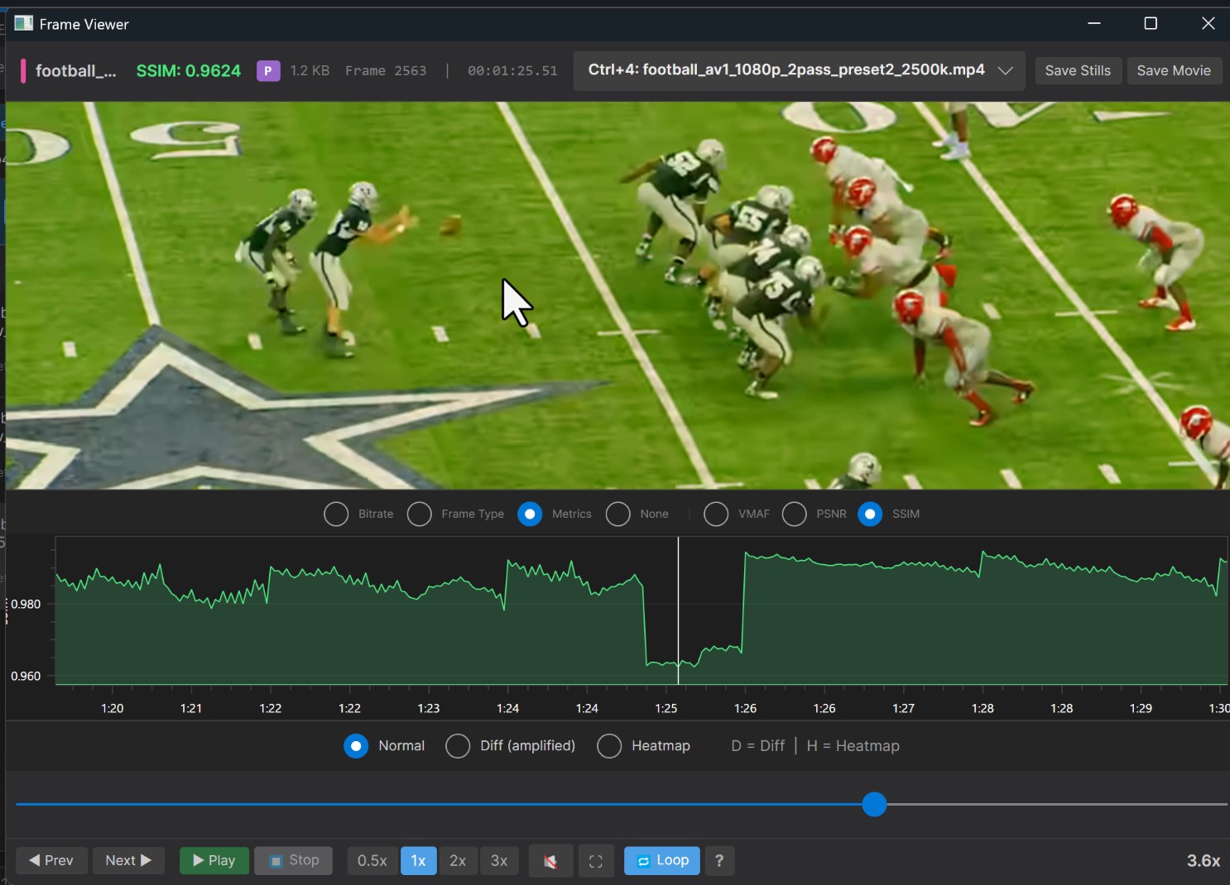Click the blue seek slider handle
Image resolution: width=1230 pixels, height=885 pixels.
874,805
